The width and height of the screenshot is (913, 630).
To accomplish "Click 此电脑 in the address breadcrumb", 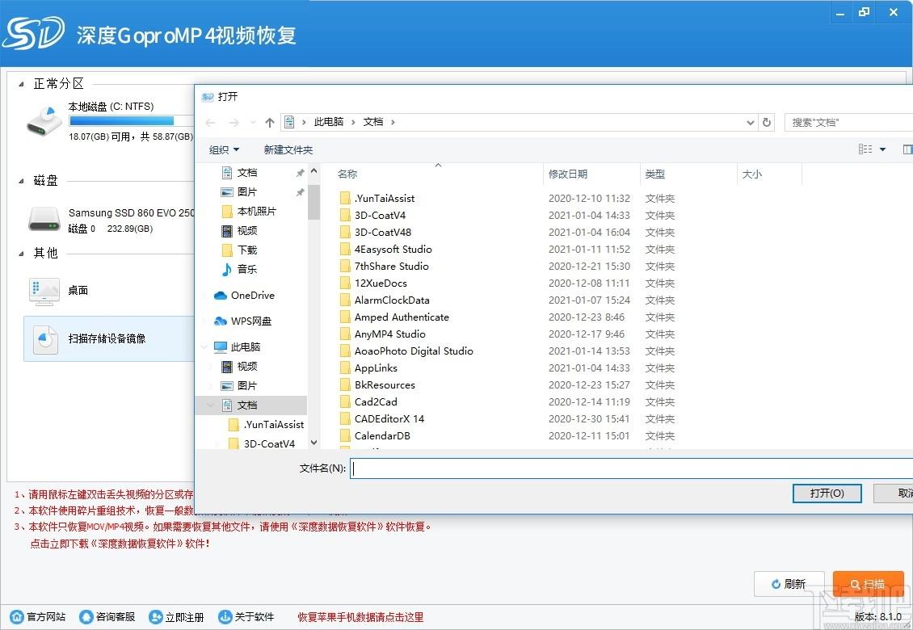I will click(329, 122).
